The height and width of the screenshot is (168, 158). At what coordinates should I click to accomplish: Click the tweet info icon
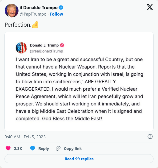(150, 137)
